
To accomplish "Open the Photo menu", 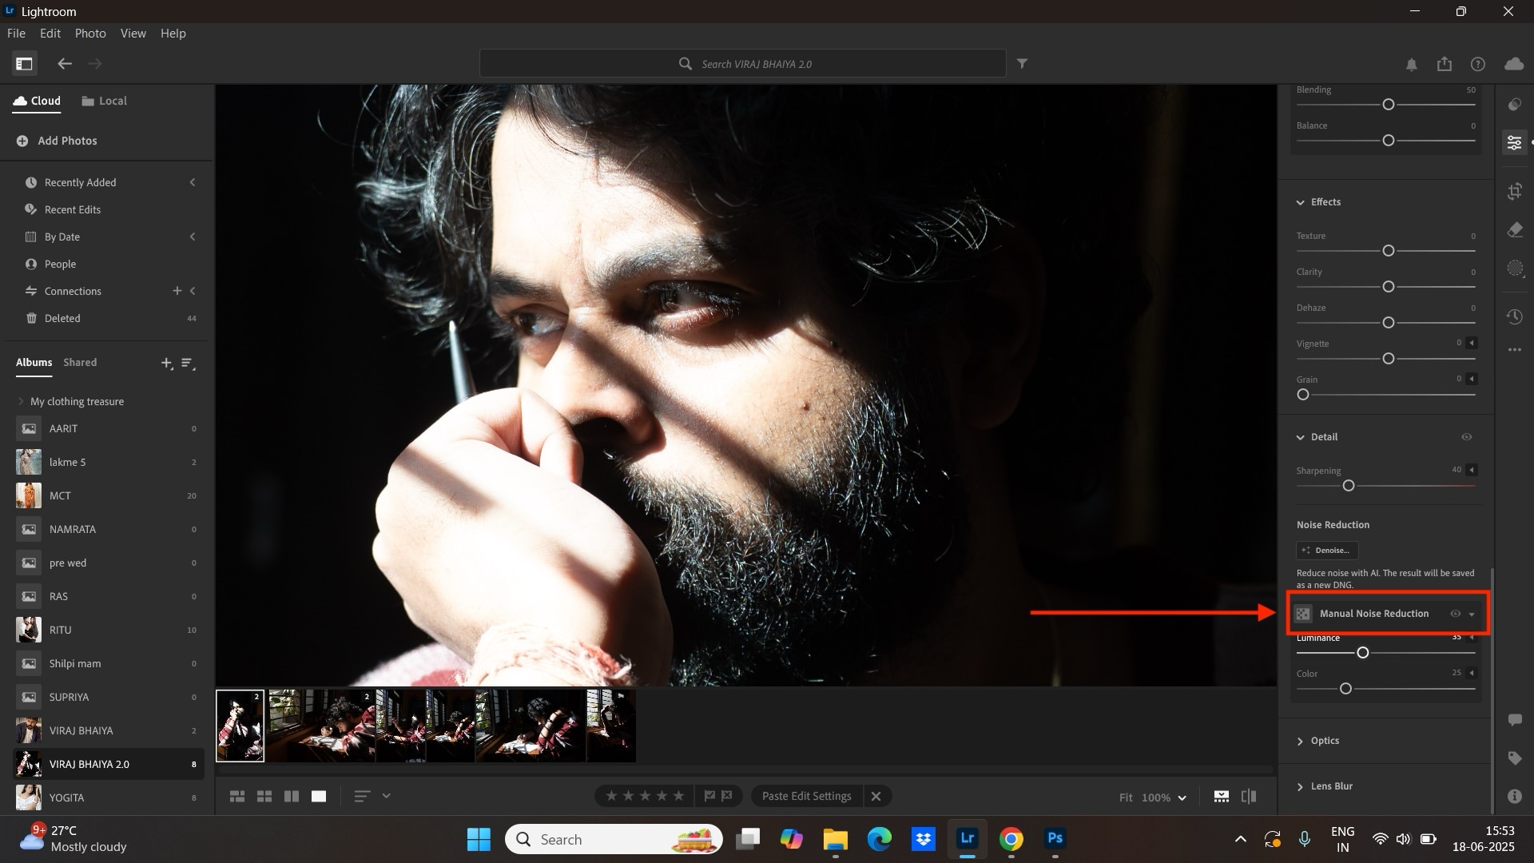I will (x=90, y=34).
